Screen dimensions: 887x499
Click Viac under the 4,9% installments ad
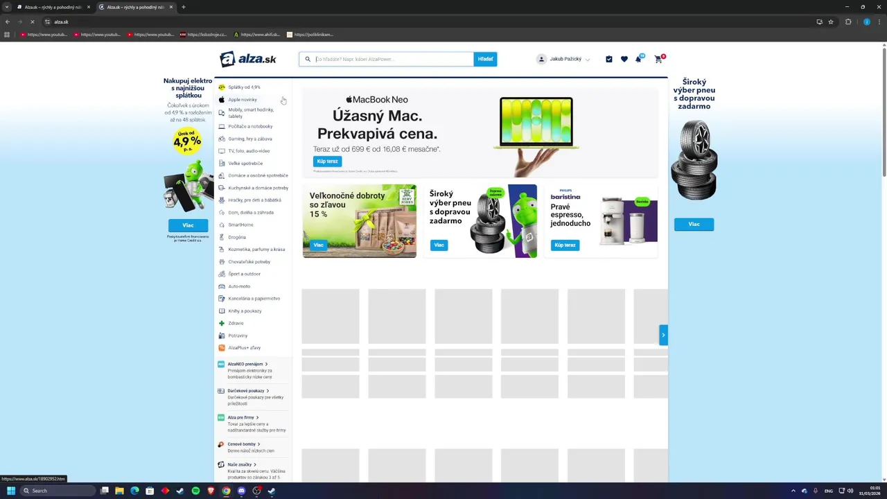188,225
